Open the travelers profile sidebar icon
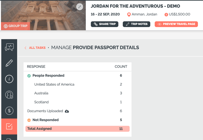The height and width of the screenshot is (140, 203). coord(9,95)
